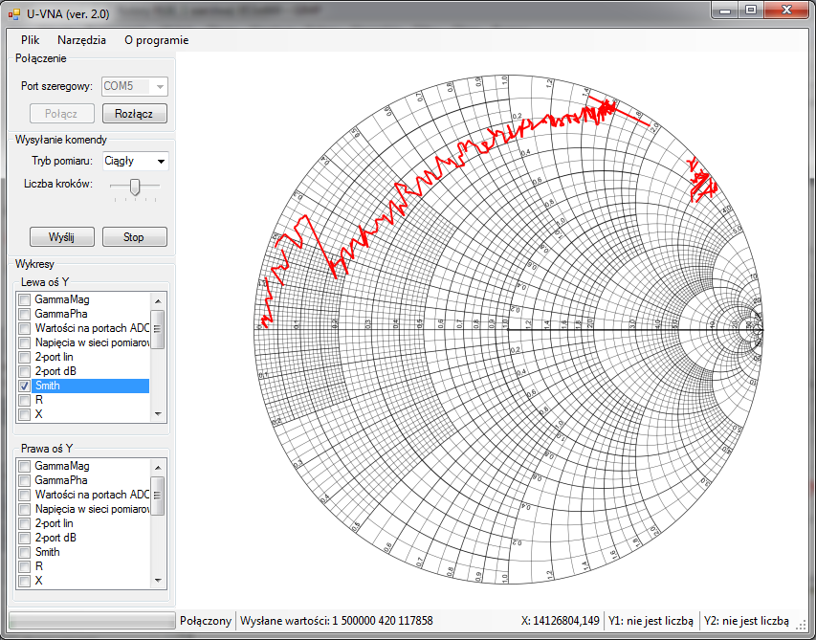Open the Narzędzia menu
Image resolution: width=816 pixels, height=640 pixels.
(81, 40)
